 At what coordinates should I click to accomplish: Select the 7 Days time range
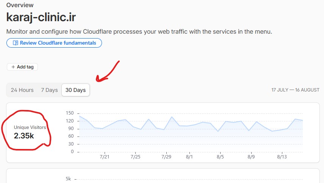pyautogui.click(x=49, y=90)
